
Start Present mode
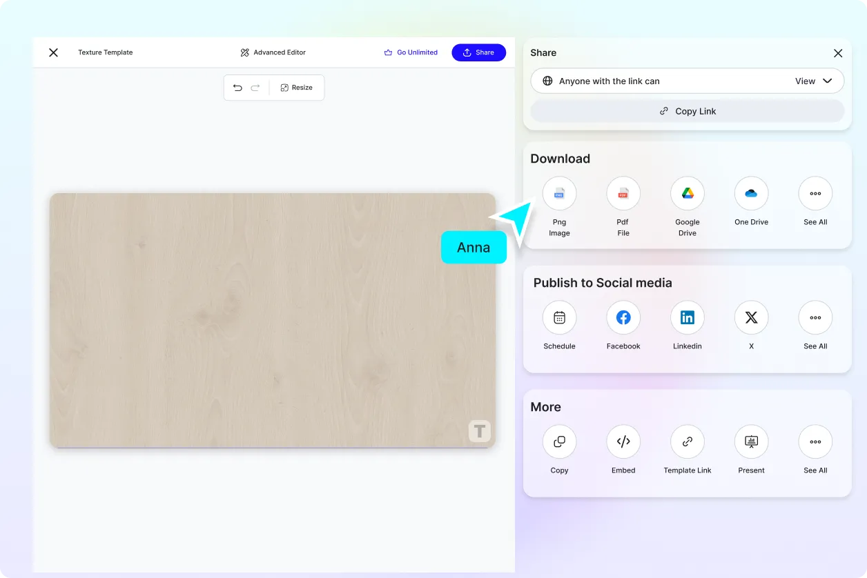(x=751, y=441)
